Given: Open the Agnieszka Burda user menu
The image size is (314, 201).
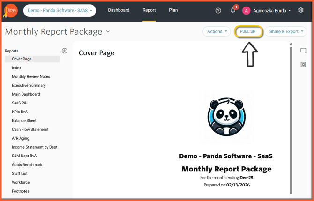Looking at the screenshot, I should click(x=272, y=10).
